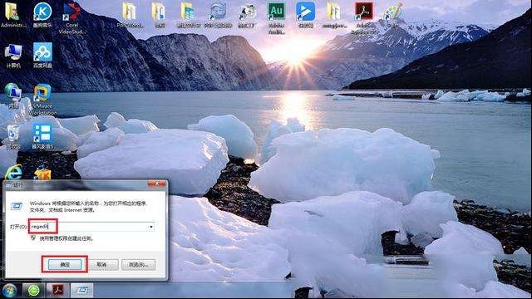Launch the Kugou music K icon
Screen dimensions: 532x299
[x=42, y=15]
